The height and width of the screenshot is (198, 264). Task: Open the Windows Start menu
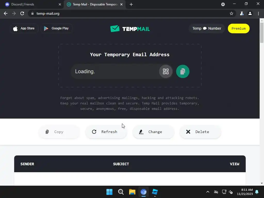click(109, 192)
